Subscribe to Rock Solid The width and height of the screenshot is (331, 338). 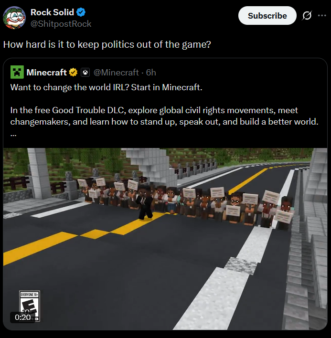[267, 16]
